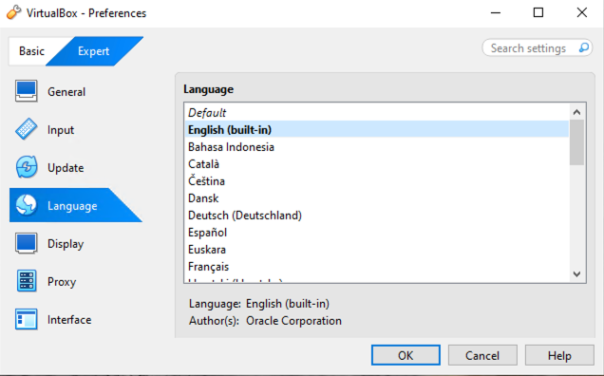Screen dimensions: 604x376
Task: Click the Cancel button
Action: [482, 355]
